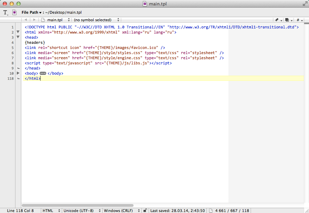Open the File Path dropdown
The width and height of the screenshot is (309, 213).
pos(32,12)
